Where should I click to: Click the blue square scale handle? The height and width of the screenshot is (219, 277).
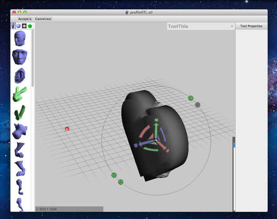136,145
